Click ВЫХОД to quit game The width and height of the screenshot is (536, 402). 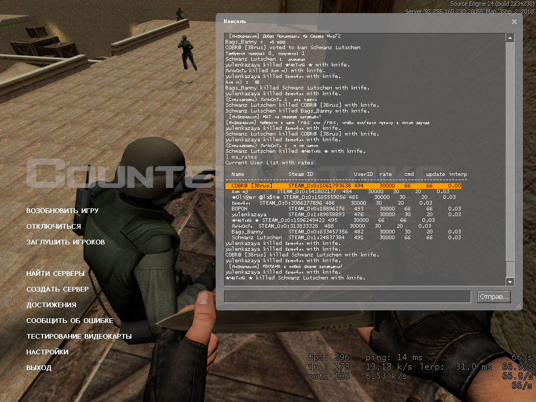(x=39, y=368)
